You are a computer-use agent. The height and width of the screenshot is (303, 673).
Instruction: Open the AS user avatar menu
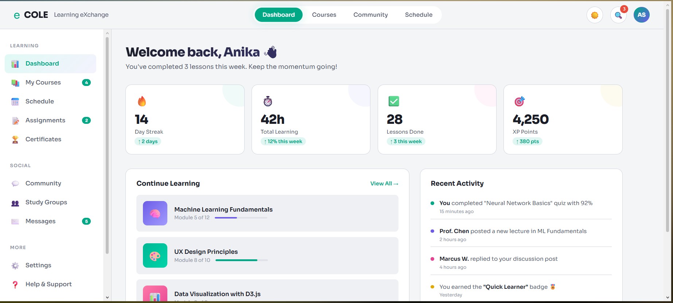coord(642,15)
